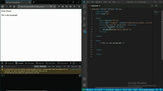Image resolution: width=163 pixels, height=91 pixels.
Task: Open VS Code Source Control view
Action: click(84, 19)
